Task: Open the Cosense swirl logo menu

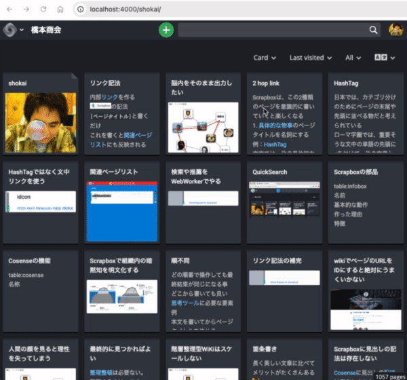Action: pos(10,30)
